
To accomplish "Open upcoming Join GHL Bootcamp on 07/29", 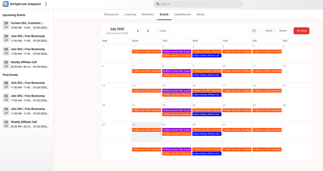I will point(26,38).
